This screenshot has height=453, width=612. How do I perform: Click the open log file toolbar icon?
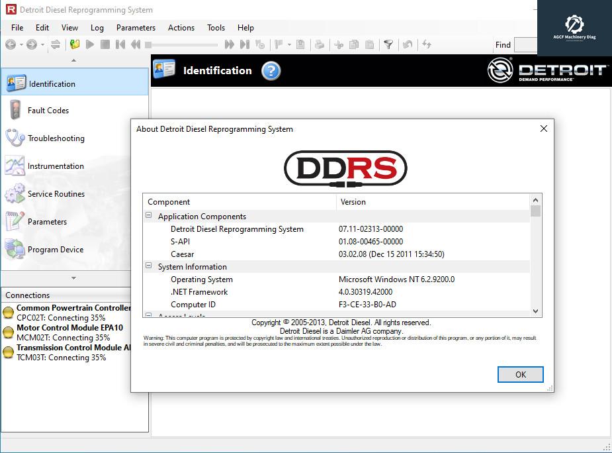(x=75, y=44)
